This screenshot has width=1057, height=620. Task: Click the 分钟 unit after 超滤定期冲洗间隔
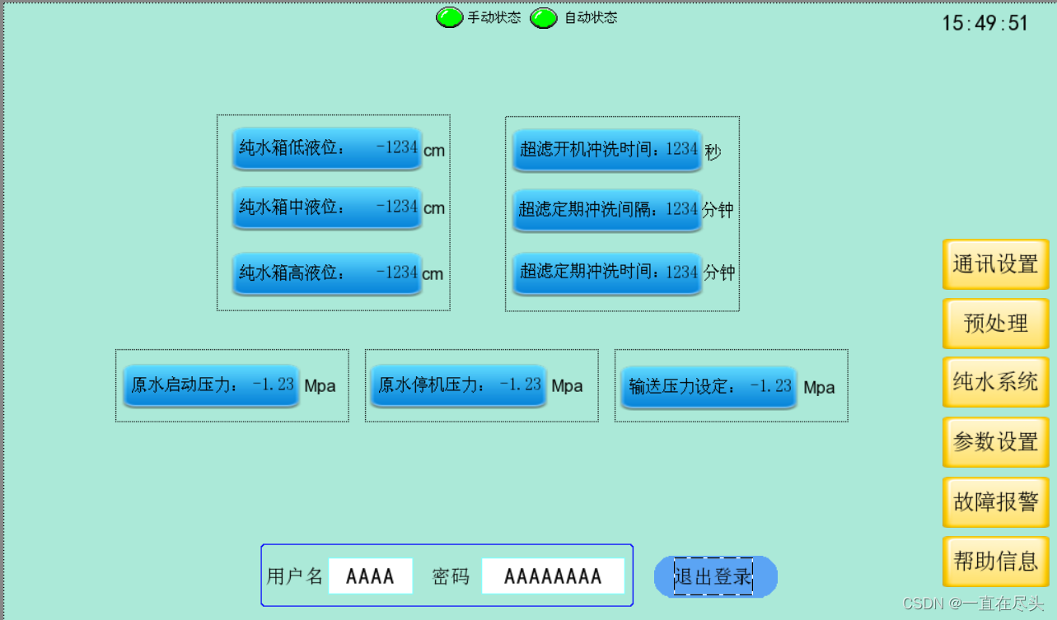click(718, 211)
